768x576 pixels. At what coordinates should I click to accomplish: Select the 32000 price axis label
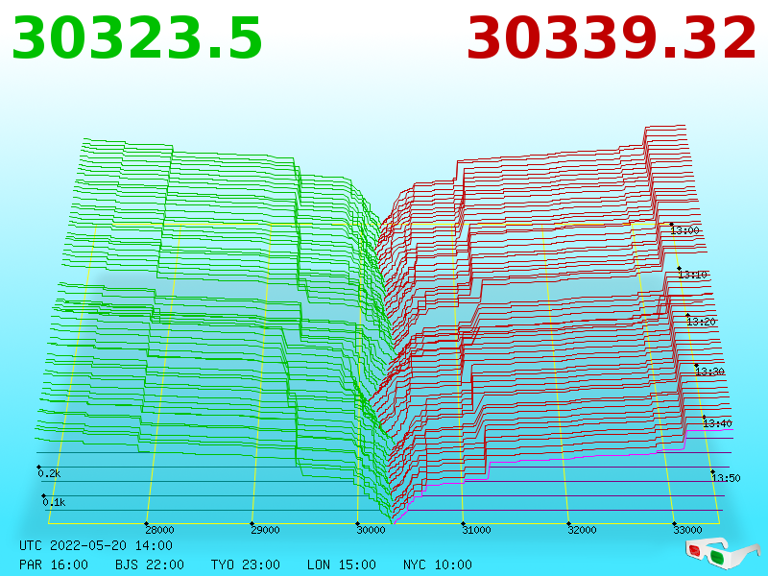point(583,530)
